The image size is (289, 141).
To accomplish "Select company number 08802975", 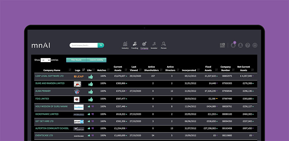I will click(x=227, y=76).
